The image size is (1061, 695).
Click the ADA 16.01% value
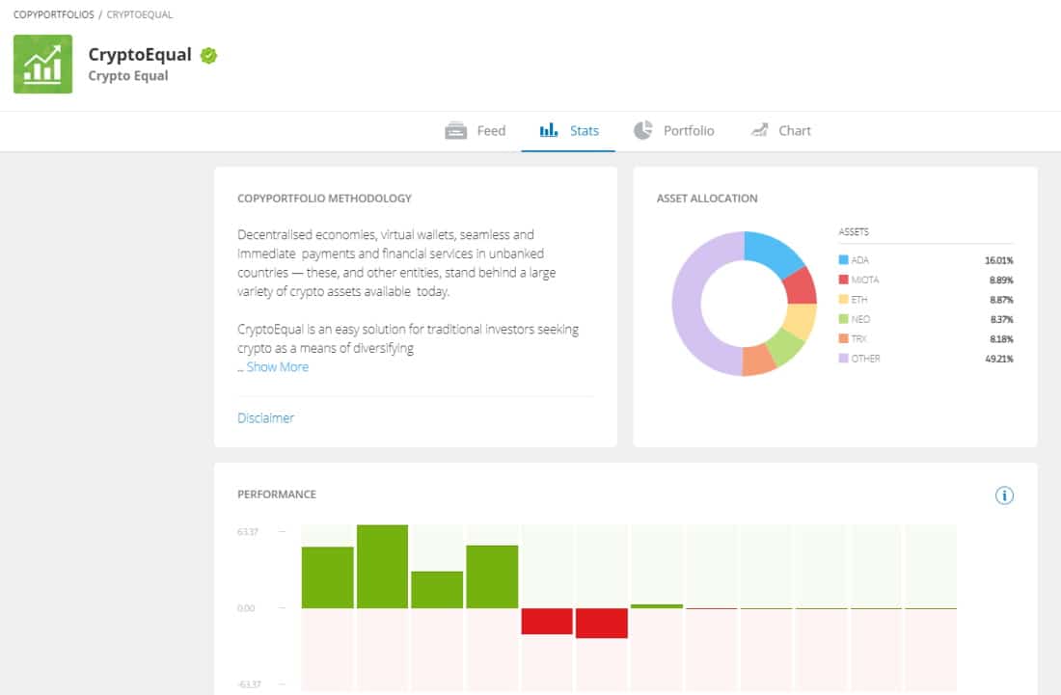pyautogui.click(x=998, y=260)
